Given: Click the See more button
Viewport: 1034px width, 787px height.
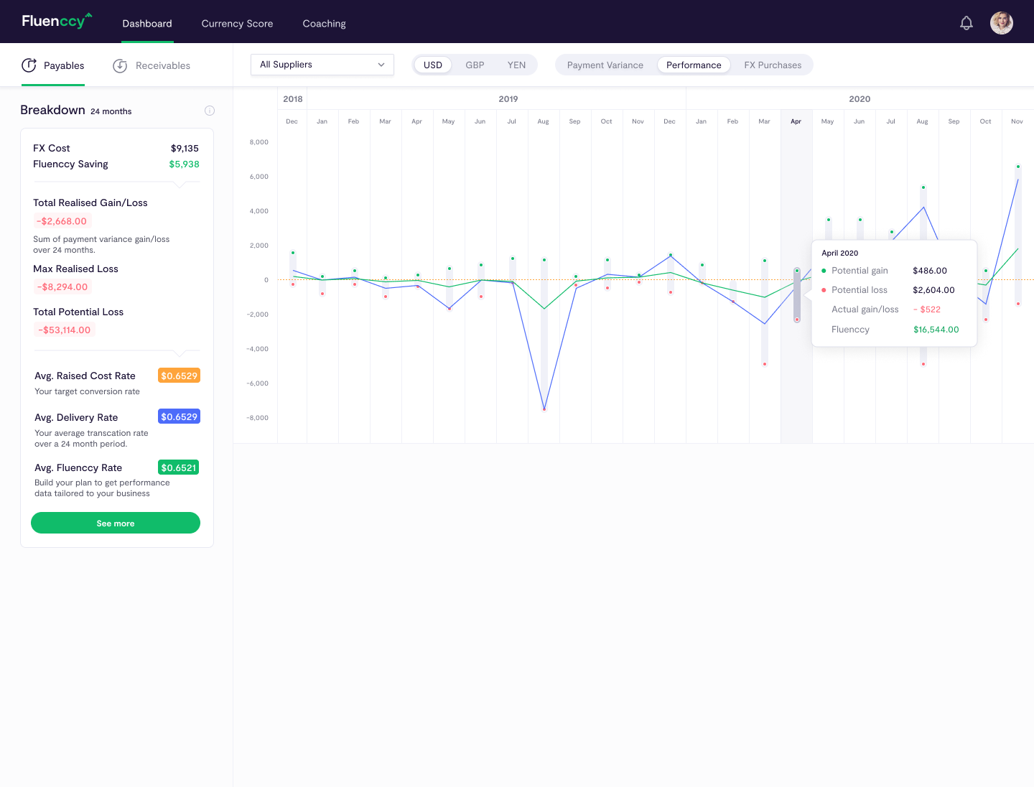Looking at the screenshot, I should (116, 523).
